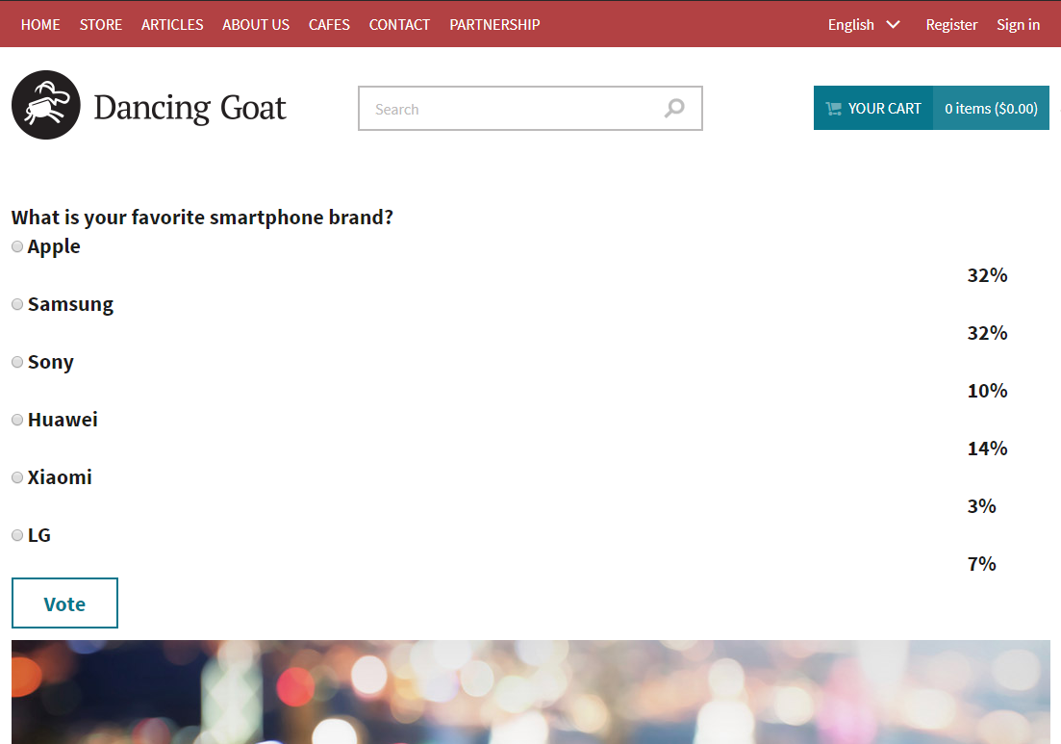1061x744 pixels.
Task: Click the search magnifier icon
Action: (x=674, y=109)
